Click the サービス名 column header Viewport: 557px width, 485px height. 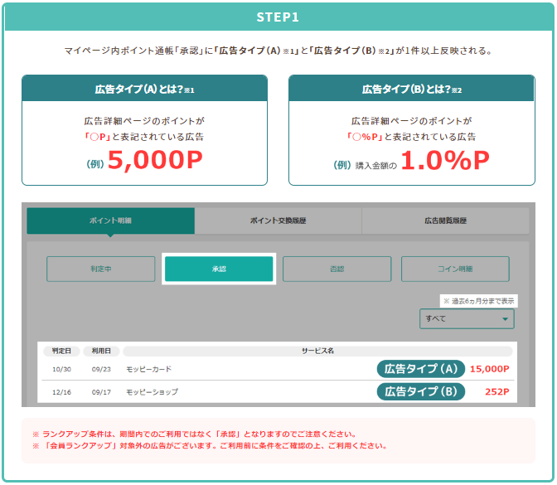point(317,351)
